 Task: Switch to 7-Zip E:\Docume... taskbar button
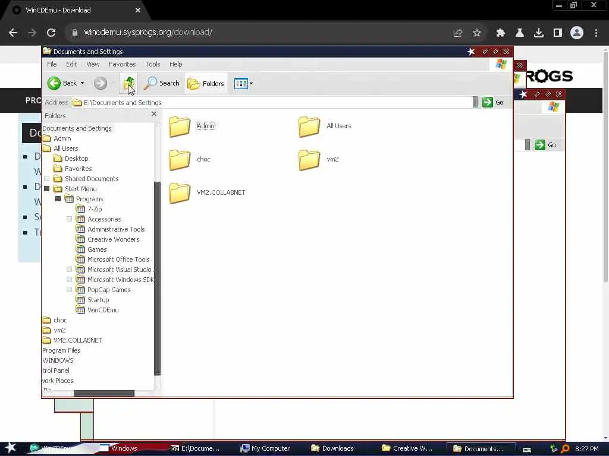pyautogui.click(x=195, y=448)
